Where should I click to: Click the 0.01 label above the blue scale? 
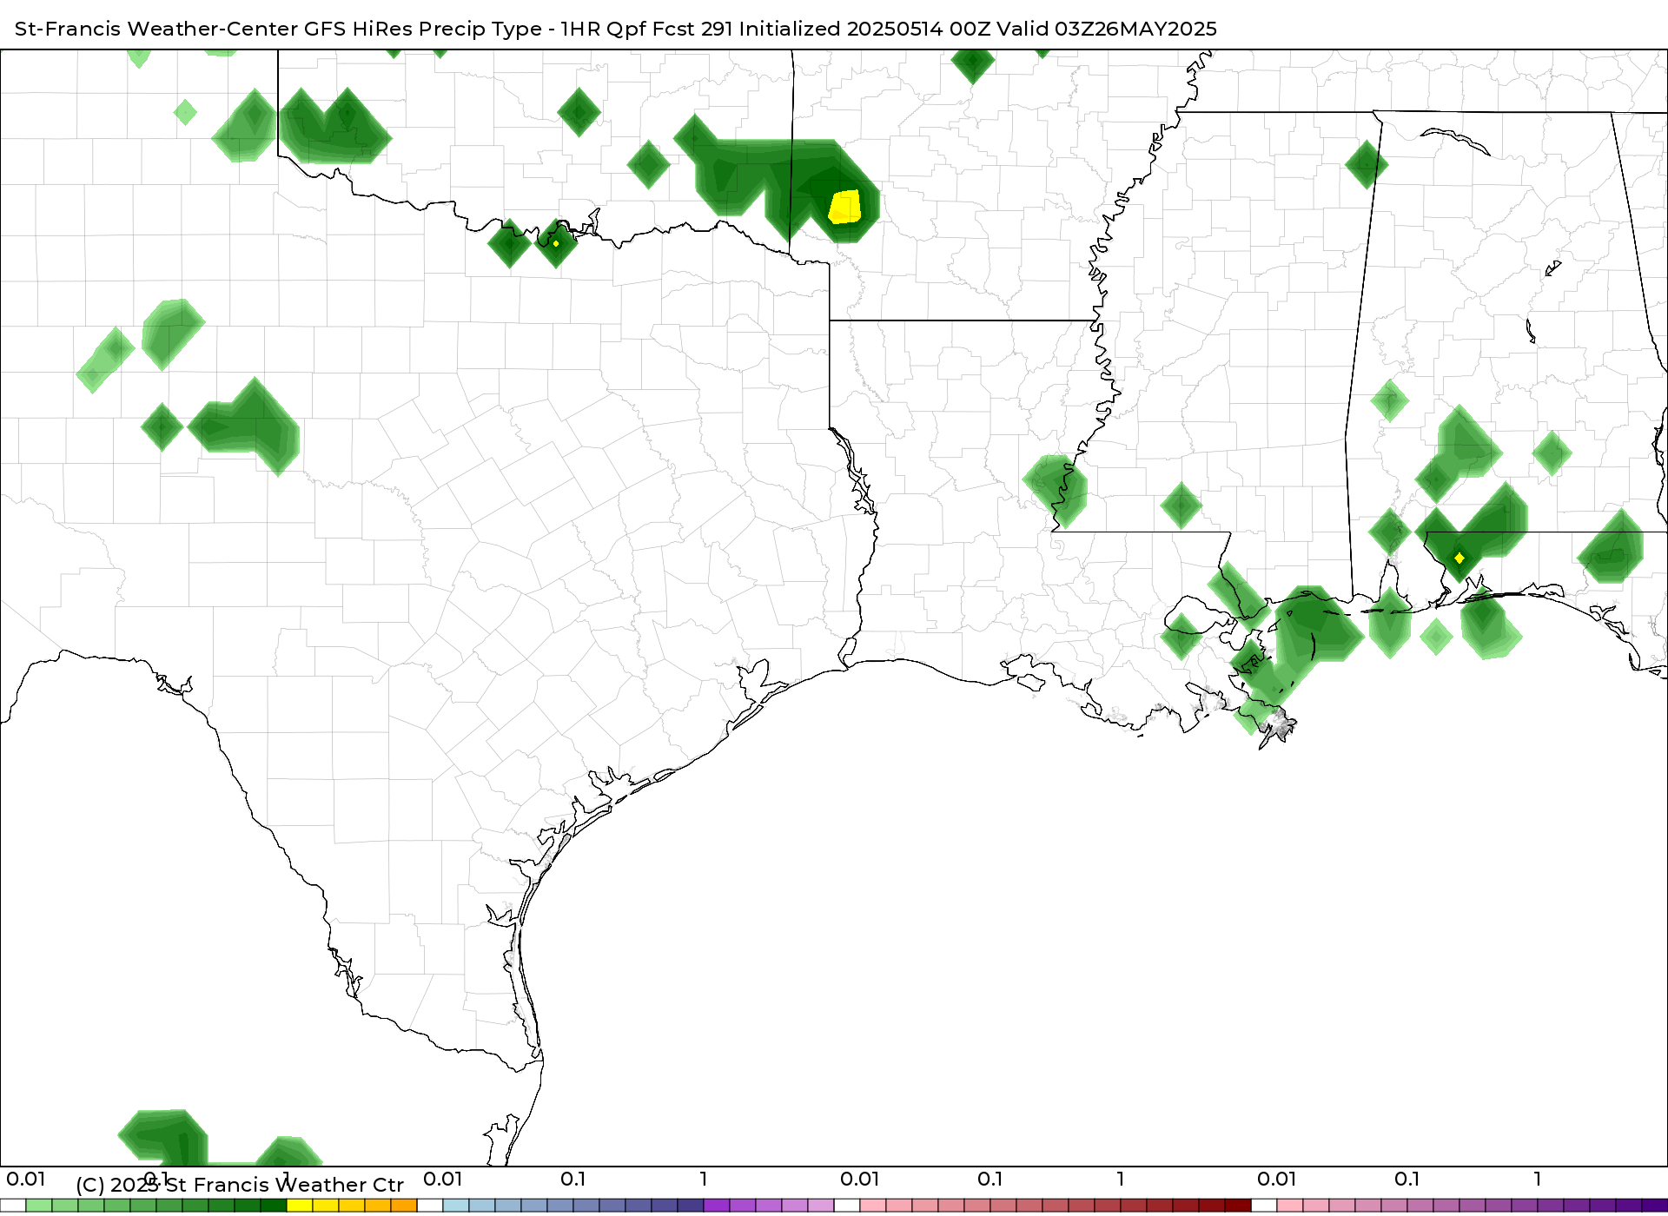pos(443,1180)
